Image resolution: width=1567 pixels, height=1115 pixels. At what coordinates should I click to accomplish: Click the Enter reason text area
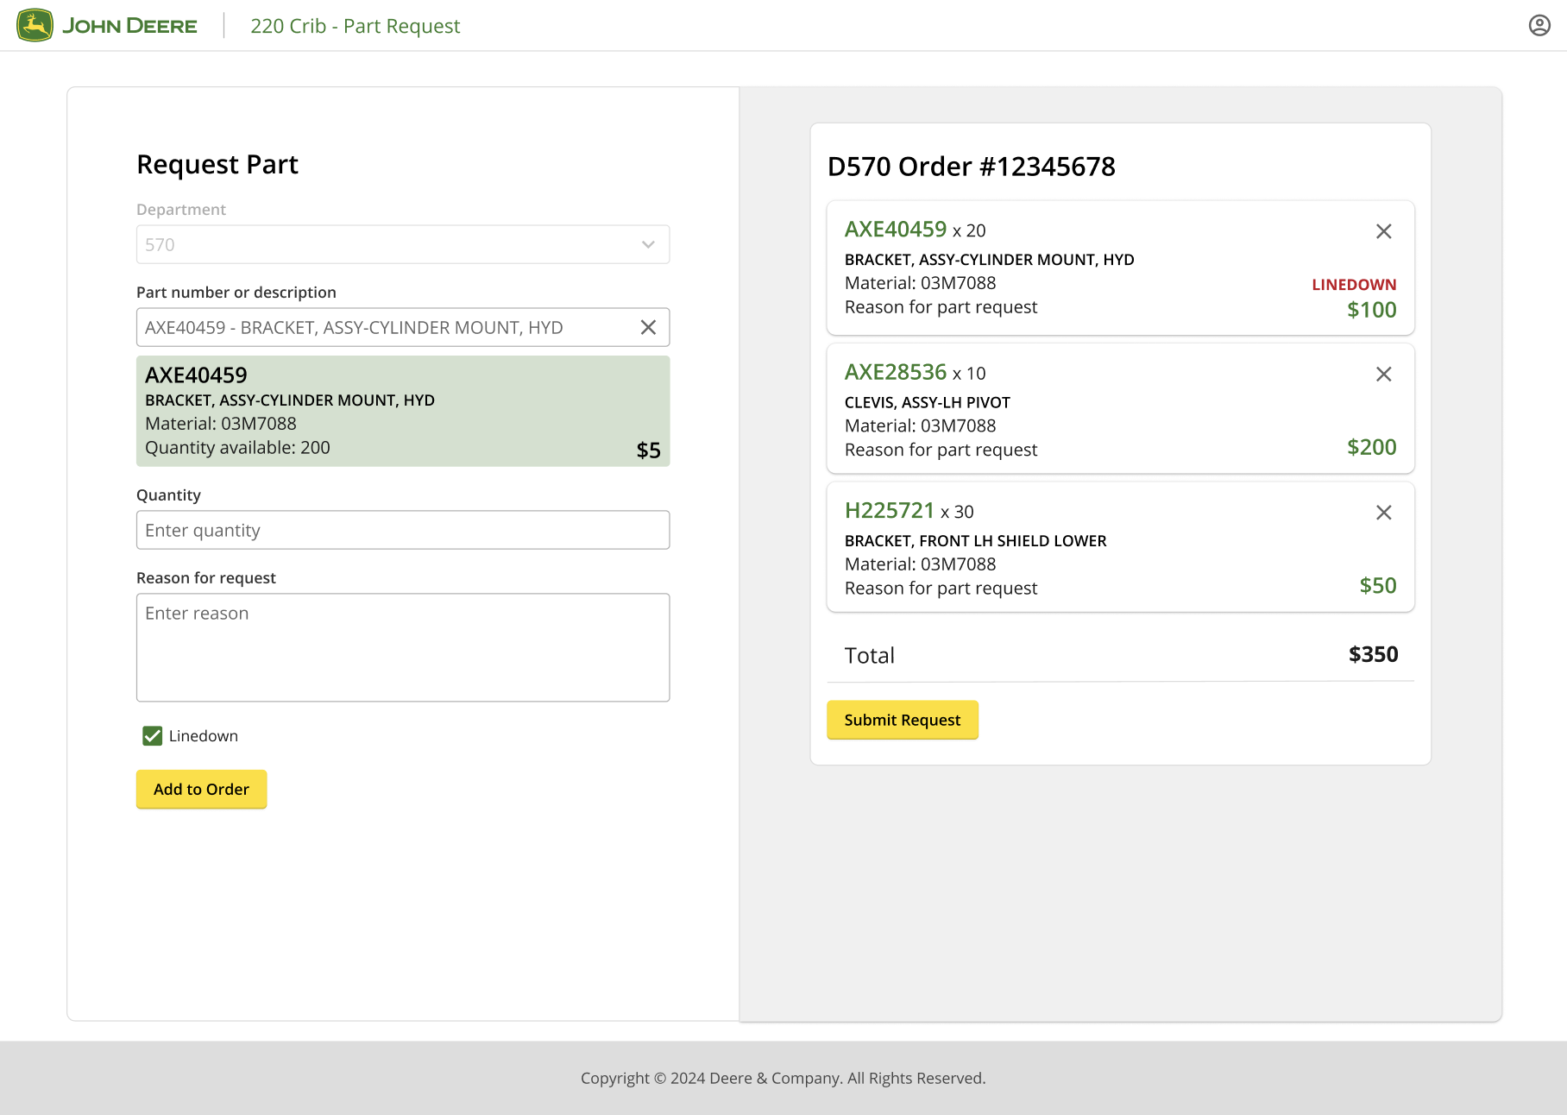click(403, 647)
